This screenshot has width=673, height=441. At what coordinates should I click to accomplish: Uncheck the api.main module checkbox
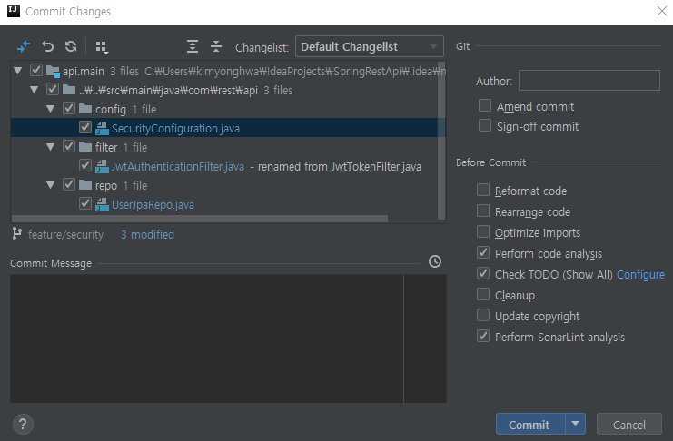pyautogui.click(x=36, y=71)
